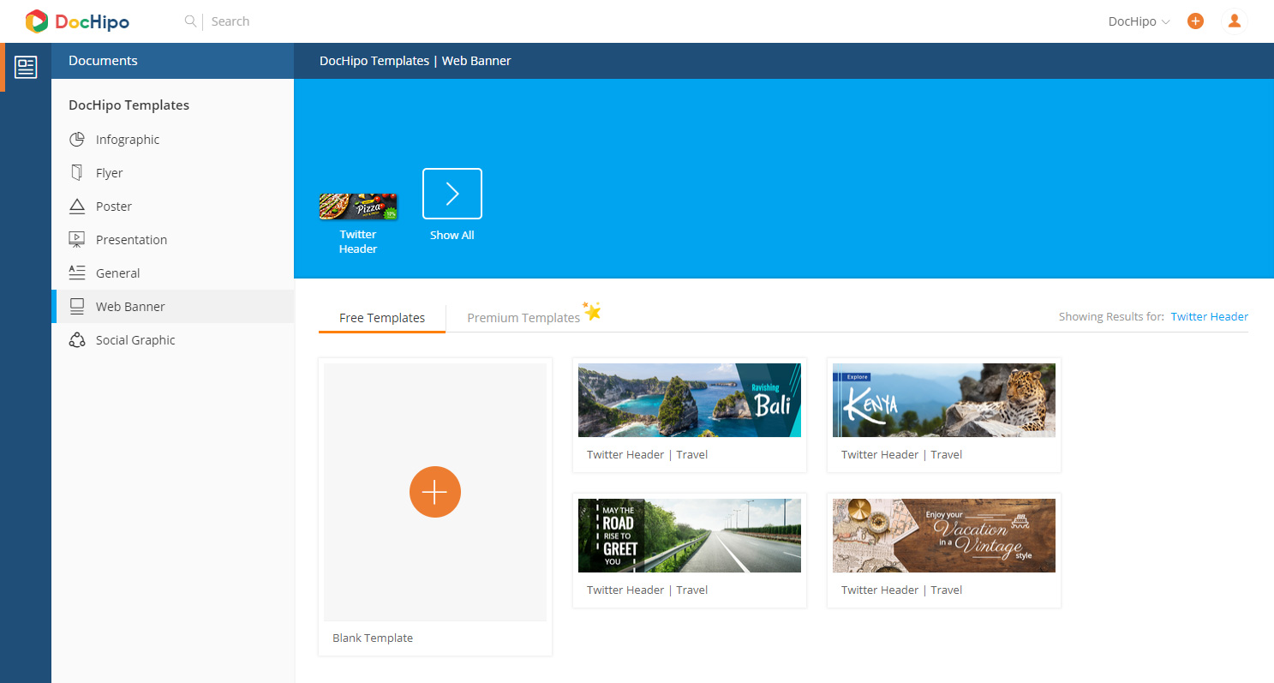Open the Twitter Header filter link
Image resolution: width=1274 pixels, height=683 pixels.
pyautogui.click(x=1210, y=316)
